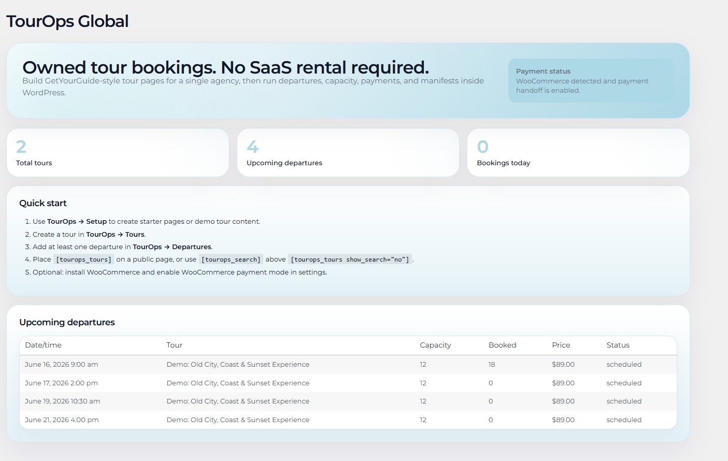
Task: Click the scheduled status in the June 19 row
Action: [624, 401]
